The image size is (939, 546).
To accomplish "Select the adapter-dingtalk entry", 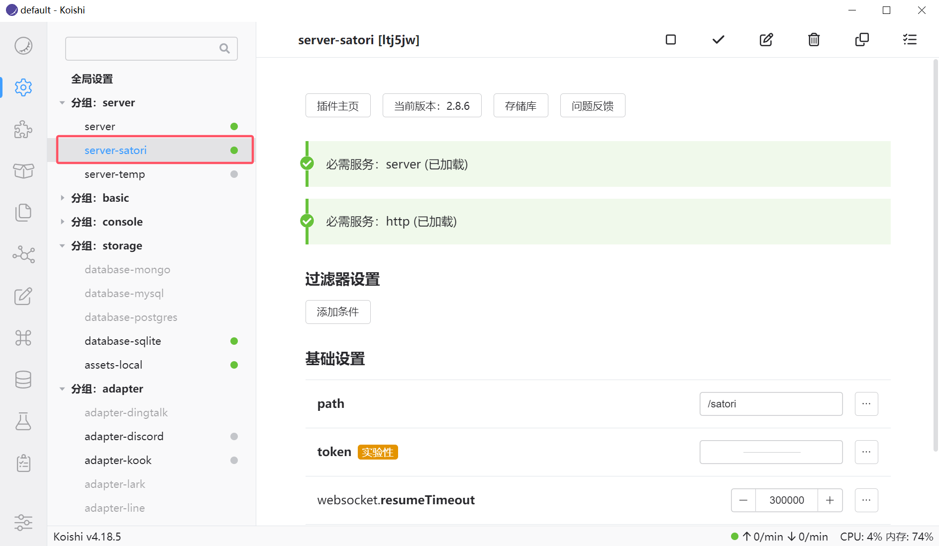I will pyautogui.click(x=151, y=413).
